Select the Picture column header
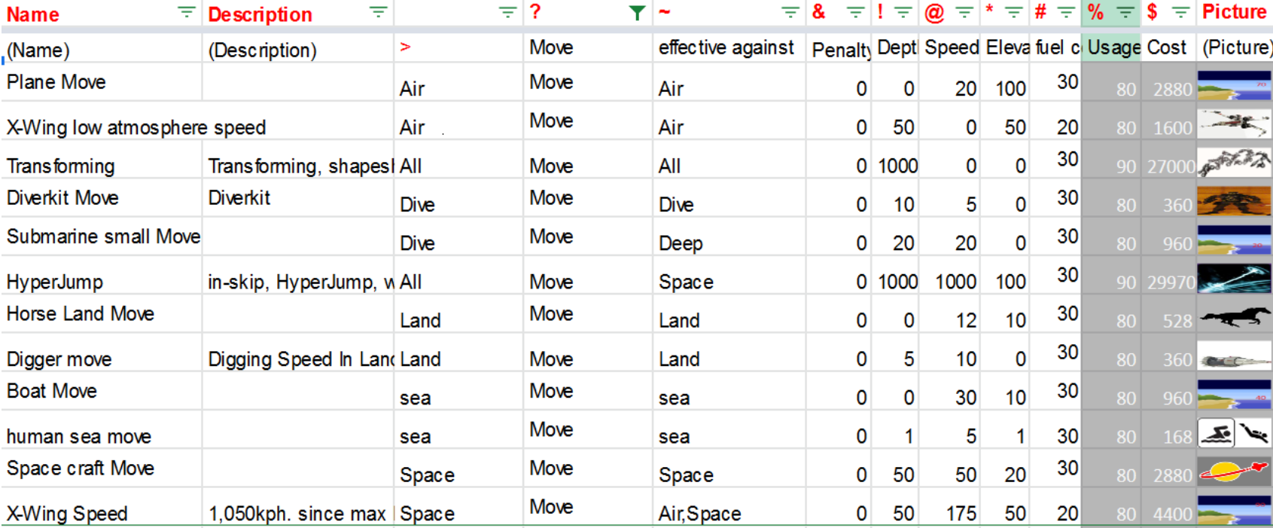Viewport: 1273px width, 528px height. point(1234,12)
